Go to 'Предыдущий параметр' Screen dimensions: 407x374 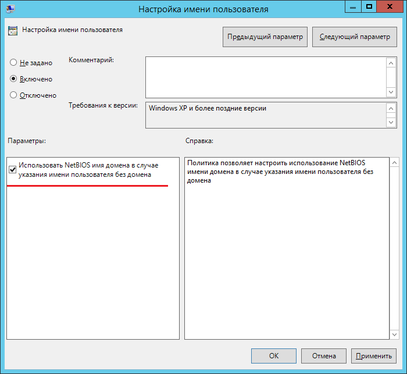click(x=265, y=37)
